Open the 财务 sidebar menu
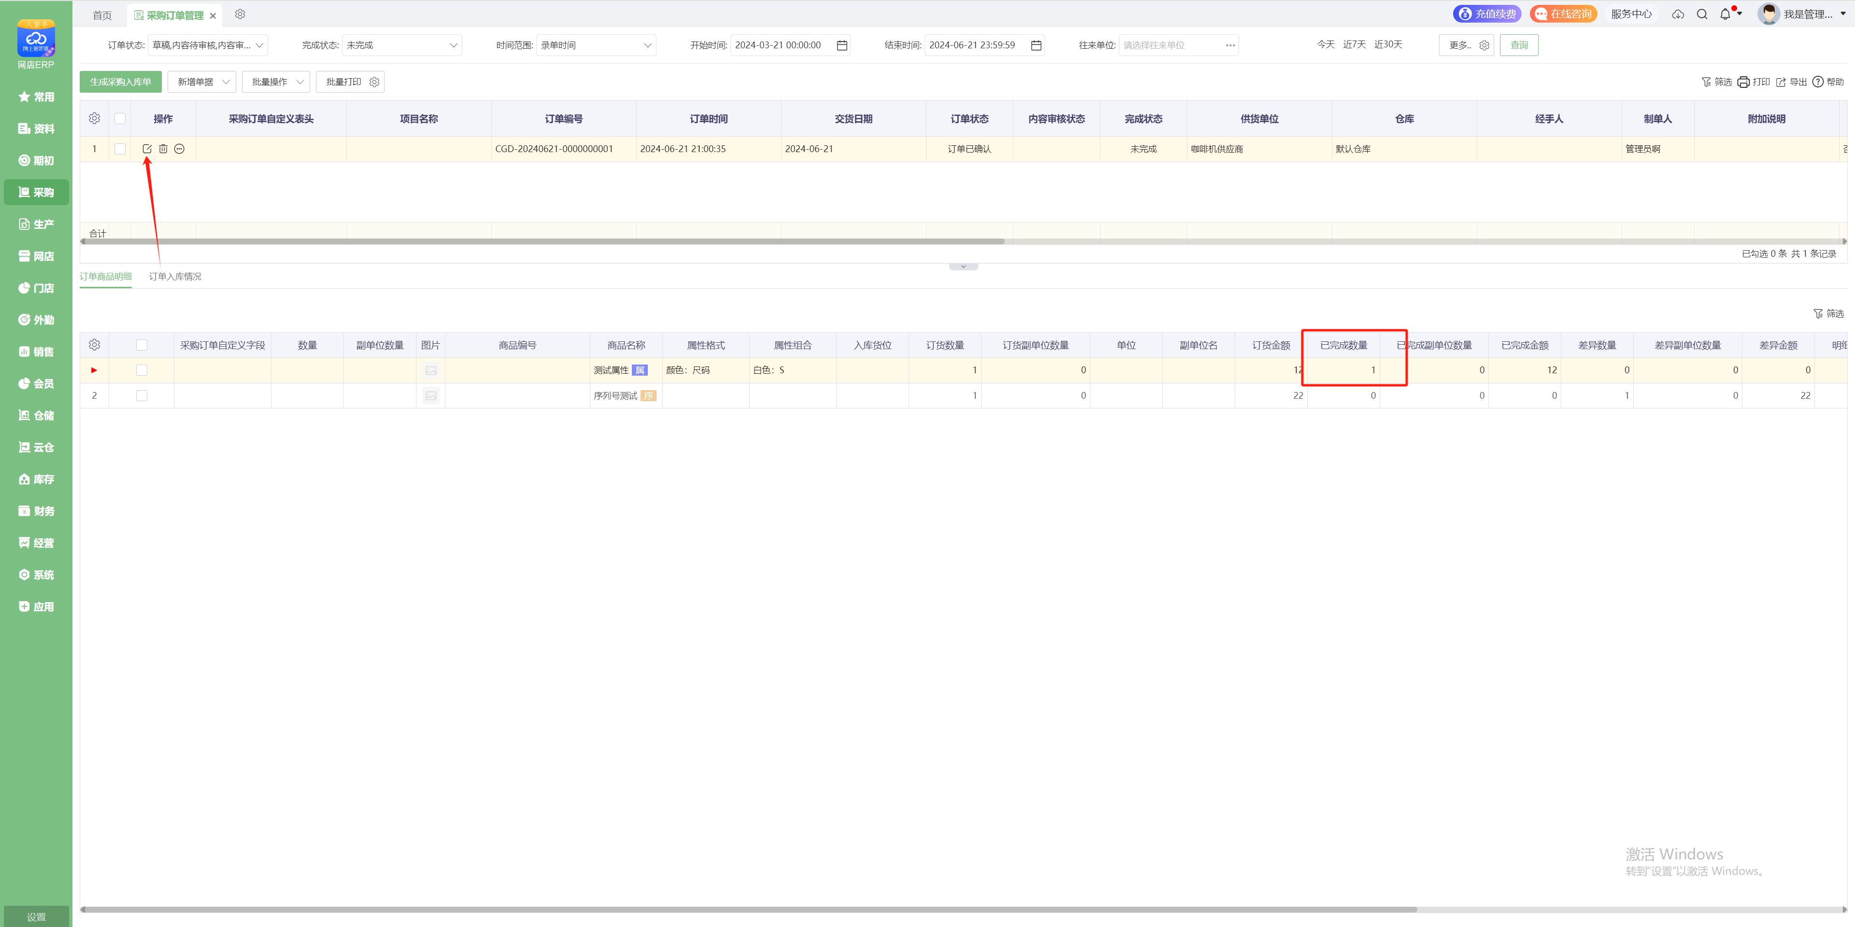Viewport: 1855px width, 927px height. point(36,511)
